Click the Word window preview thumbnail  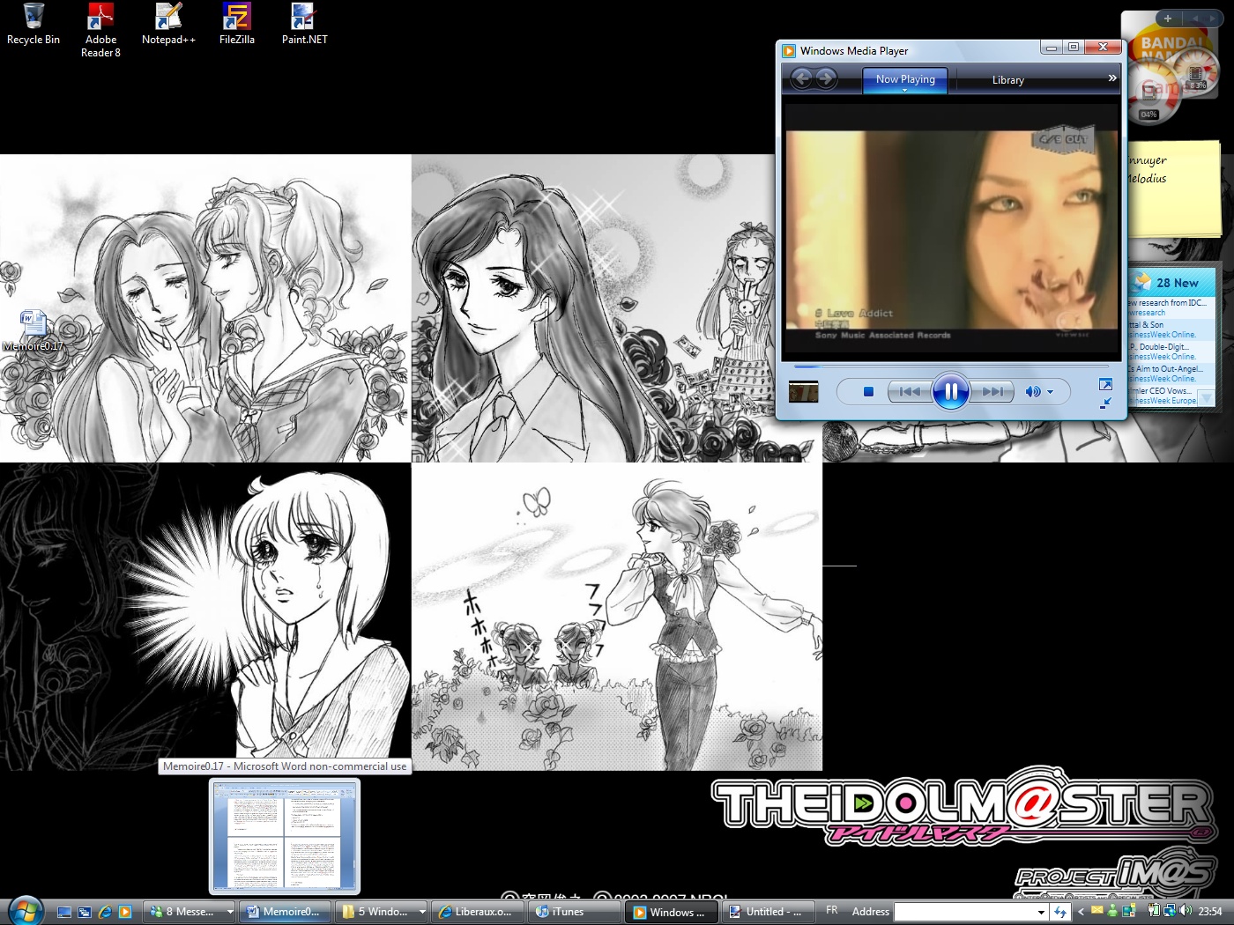284,837
